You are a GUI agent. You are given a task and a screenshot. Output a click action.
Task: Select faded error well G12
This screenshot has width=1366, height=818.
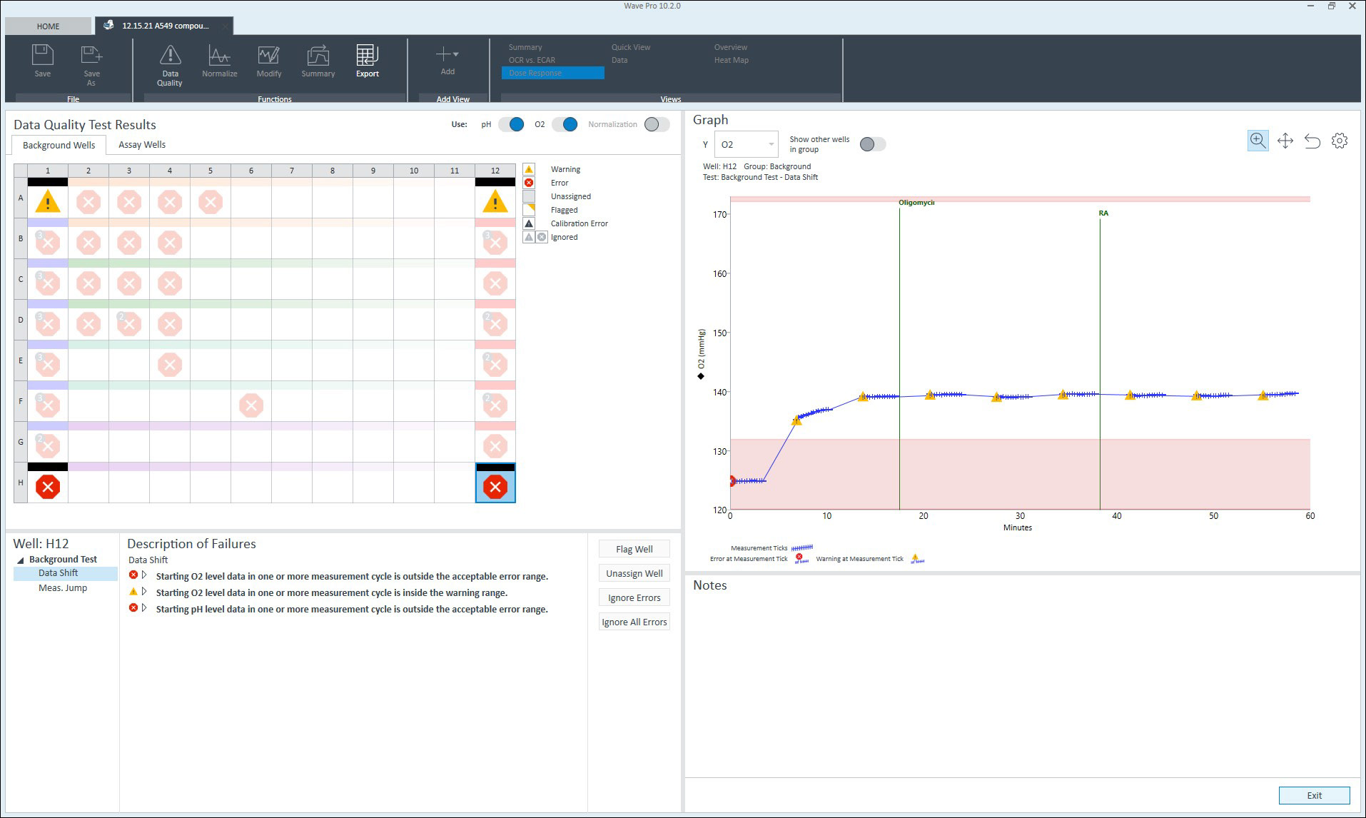(x=495, y=446)
